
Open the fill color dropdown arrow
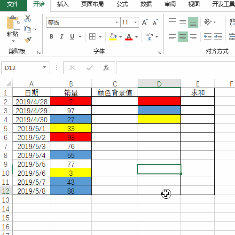click(120, 37)
